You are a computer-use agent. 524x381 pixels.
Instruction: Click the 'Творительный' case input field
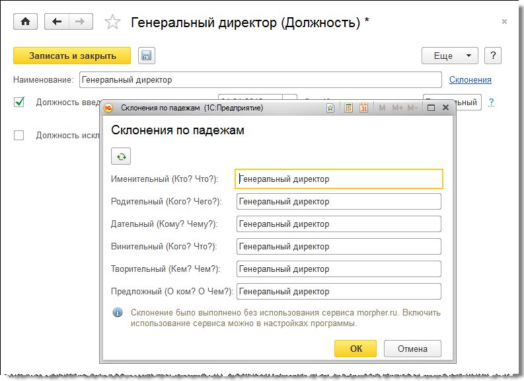[x=338, y=269]
